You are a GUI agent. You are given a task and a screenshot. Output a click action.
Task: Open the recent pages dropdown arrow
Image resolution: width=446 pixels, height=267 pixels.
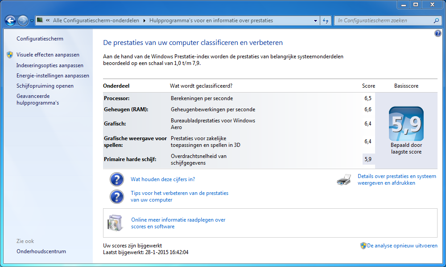tap(32, 21)
